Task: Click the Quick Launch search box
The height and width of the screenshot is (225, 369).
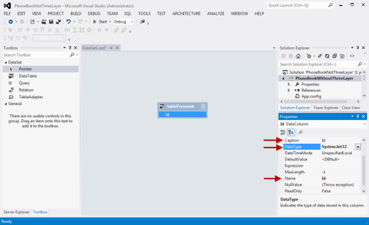Action: click(300, 5)
